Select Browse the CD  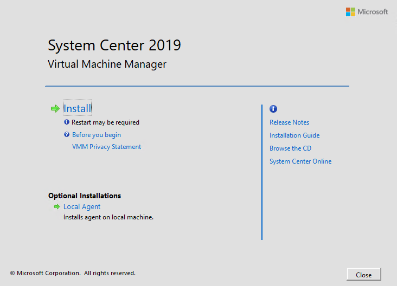290,148
